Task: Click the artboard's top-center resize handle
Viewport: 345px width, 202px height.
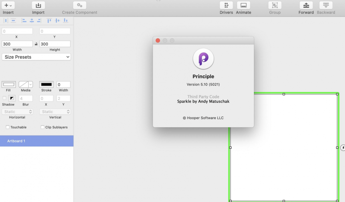Action: click(284, 94)
